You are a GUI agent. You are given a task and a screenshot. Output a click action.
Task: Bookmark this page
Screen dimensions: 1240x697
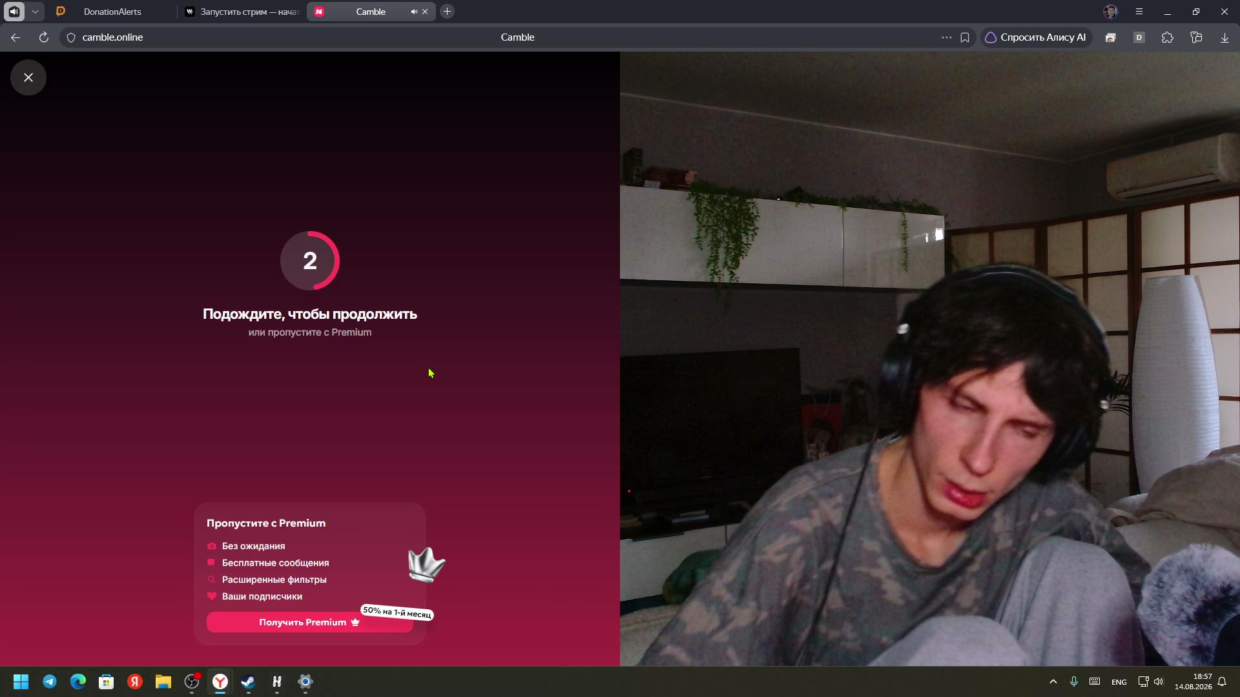coord(965,37)
